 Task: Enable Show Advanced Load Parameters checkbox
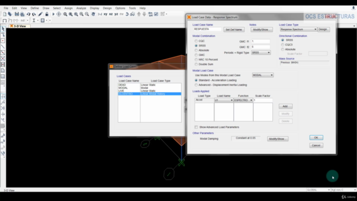196,127
